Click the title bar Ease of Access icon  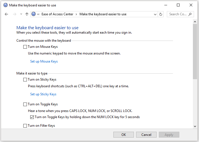click(x=6, y=5)
